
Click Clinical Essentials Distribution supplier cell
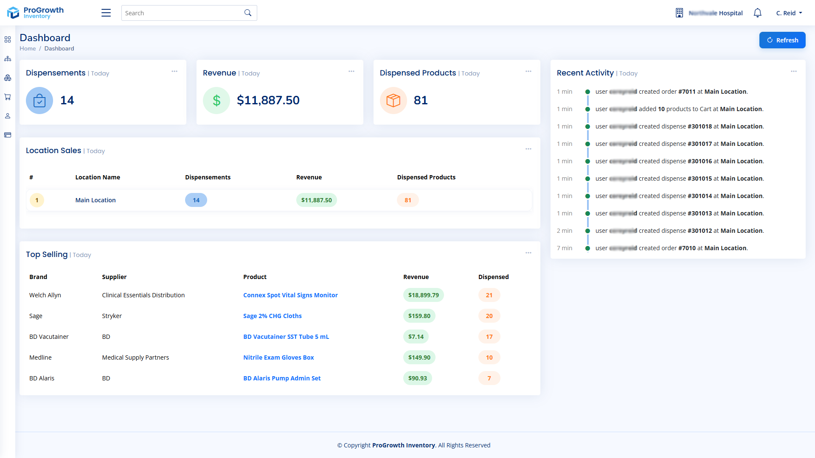(x=143, y=295)
